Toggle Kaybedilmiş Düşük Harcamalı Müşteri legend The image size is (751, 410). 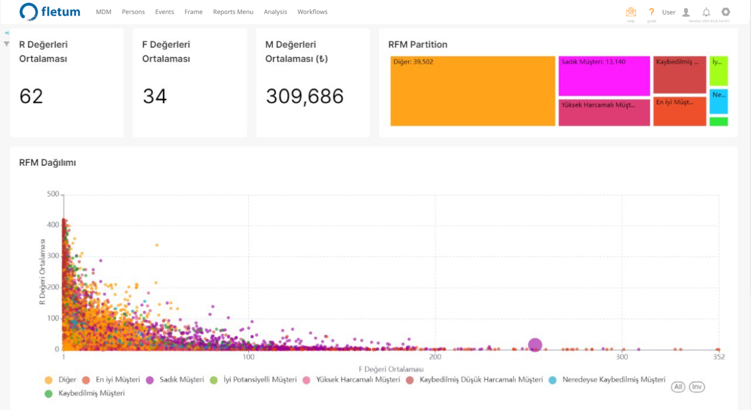[x=474, y=380]
